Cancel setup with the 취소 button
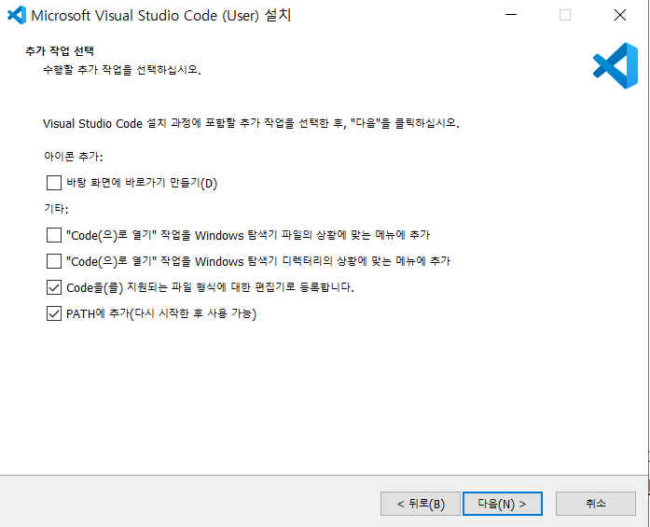650x527 pixels. click(596, 504)
